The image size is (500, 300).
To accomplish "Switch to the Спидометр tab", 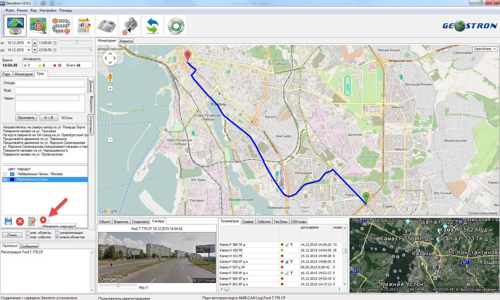I will (x=140, y=222).
